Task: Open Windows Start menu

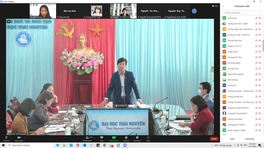Action: [3, 145]
